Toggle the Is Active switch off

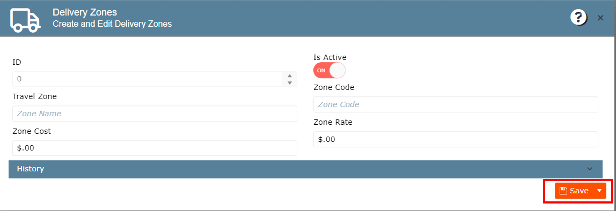tap(329, 71)
